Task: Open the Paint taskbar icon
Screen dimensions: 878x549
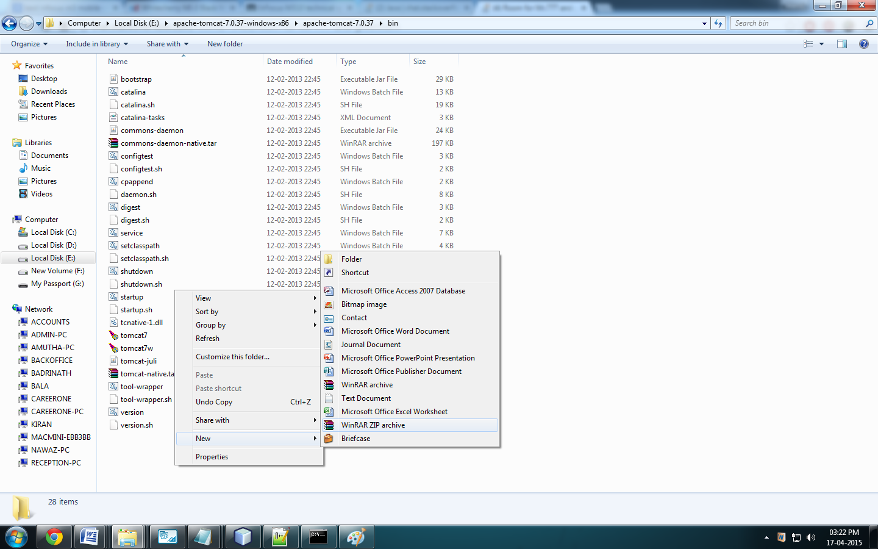Action: click(x=356, y=537)
